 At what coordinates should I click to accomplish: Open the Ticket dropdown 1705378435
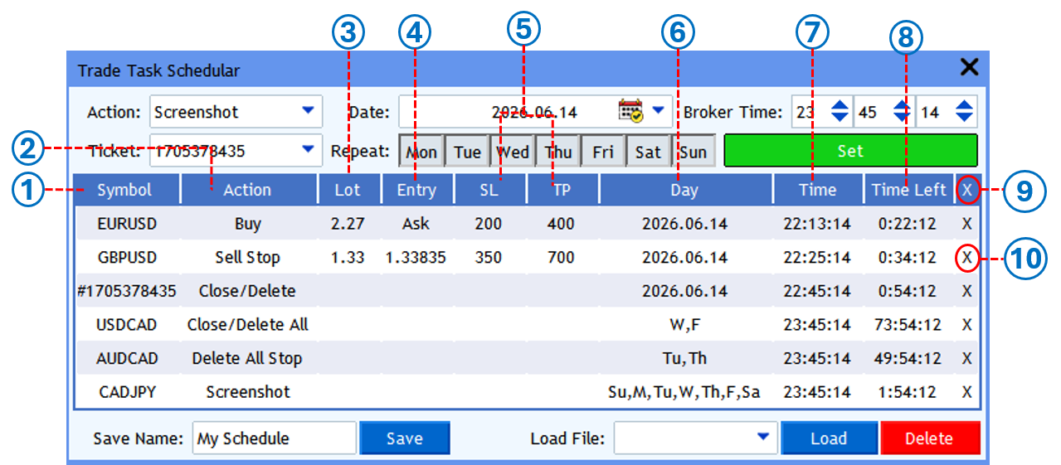click(x=236, y=151)
